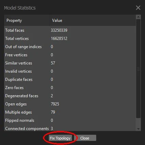This screenshot has height=145, width=145.
Task: Select the Open edges row
Action: pos(70,104)
